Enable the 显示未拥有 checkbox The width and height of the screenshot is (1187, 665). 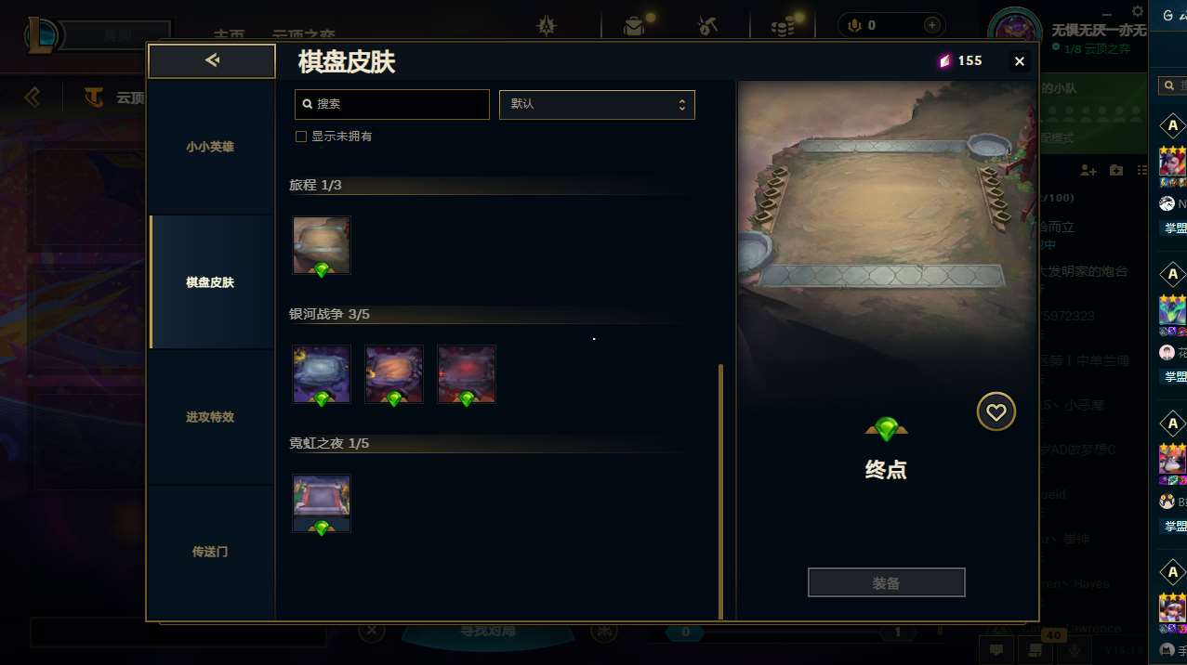coord(301,137)
